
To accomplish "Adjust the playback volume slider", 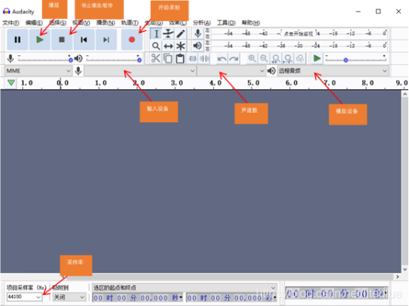I will coord(113,59).
